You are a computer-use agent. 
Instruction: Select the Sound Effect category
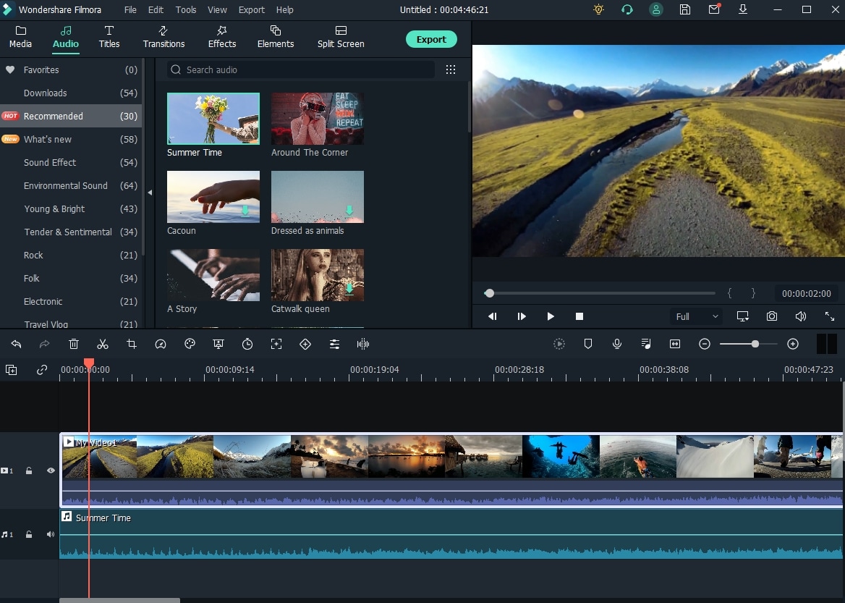click(x=50, y=162)
